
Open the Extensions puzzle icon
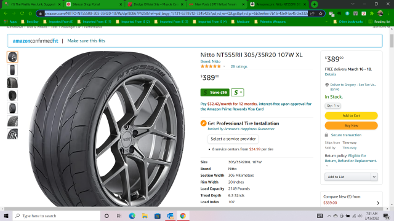tap(372, 14)
